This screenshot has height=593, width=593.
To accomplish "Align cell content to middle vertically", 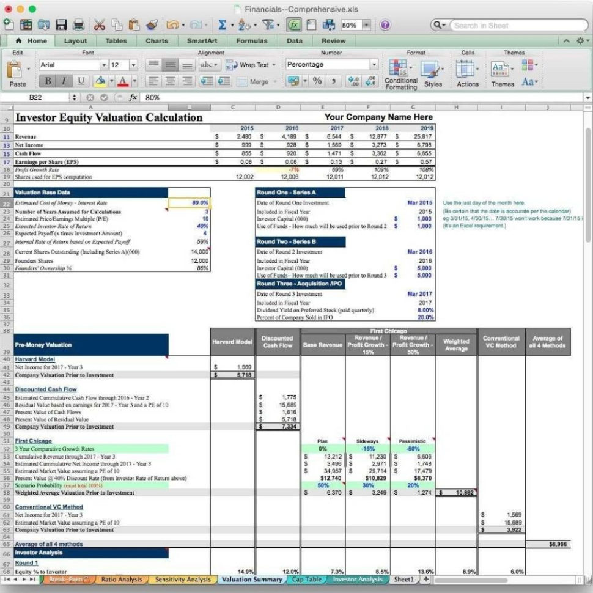I will (170, 65).
